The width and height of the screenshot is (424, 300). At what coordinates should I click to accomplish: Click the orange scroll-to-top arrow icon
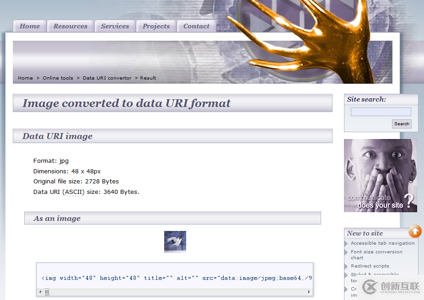coord(415,231)
